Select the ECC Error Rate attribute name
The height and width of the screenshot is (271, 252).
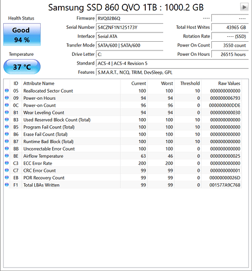[x=37, y=163]
